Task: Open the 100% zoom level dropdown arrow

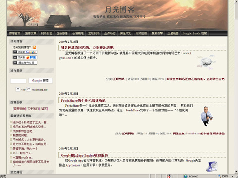Action: (x=232, y=176)
